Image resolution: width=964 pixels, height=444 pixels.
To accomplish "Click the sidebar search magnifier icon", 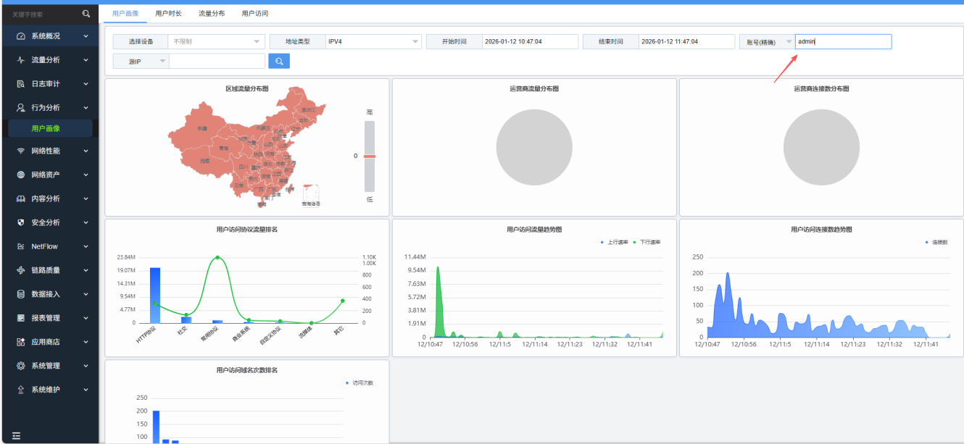I will point(86,14).
